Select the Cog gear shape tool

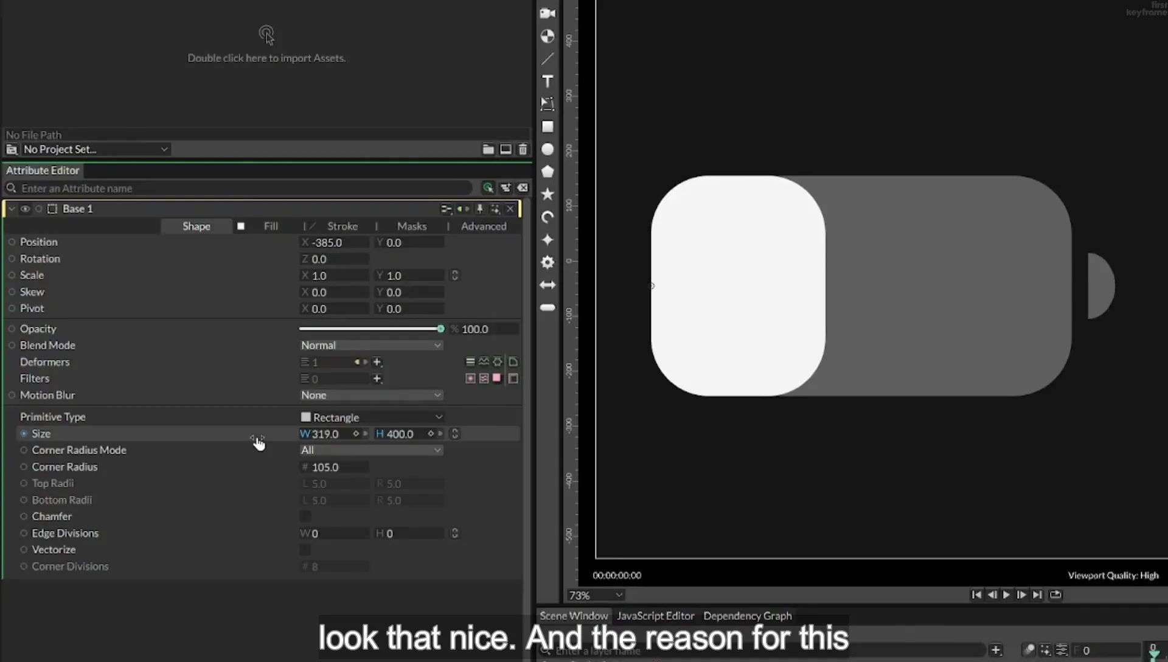pos(547,262)
